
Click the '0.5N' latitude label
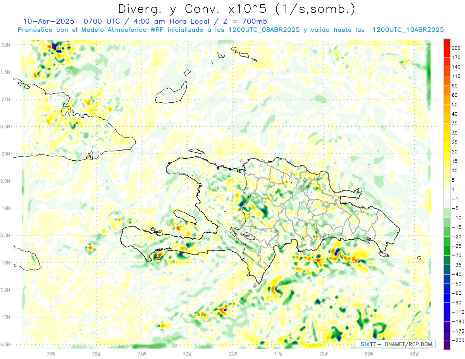5,127
